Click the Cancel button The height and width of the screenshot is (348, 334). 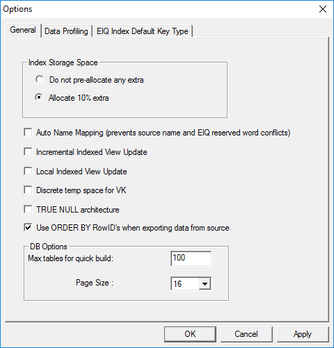click(x=246, y=334)
